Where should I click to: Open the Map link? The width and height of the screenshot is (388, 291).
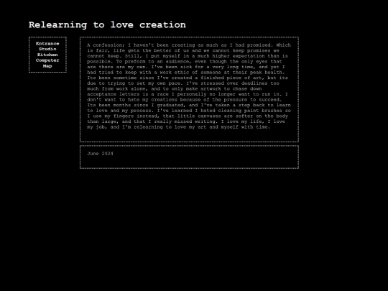[x=47, y=66]
